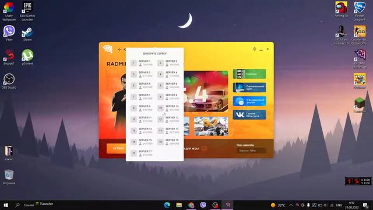This screenshot has height=210, width=373.
Task: Open the OBS Studio desktop shortcut
Action: [9, 81]
